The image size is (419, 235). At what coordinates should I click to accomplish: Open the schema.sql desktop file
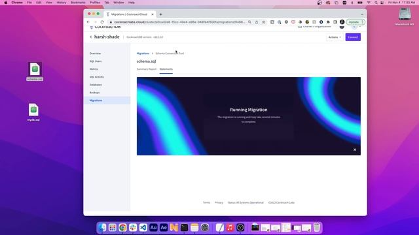[35, 71]
